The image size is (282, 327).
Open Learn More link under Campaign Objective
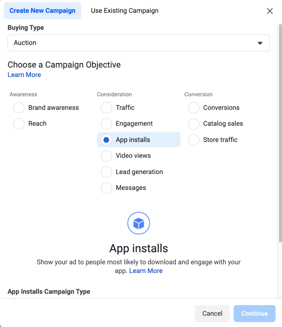(x=24, y=75)
